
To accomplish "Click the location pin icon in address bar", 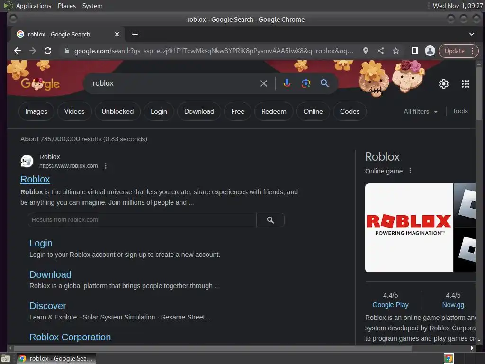I will [366, 51].
